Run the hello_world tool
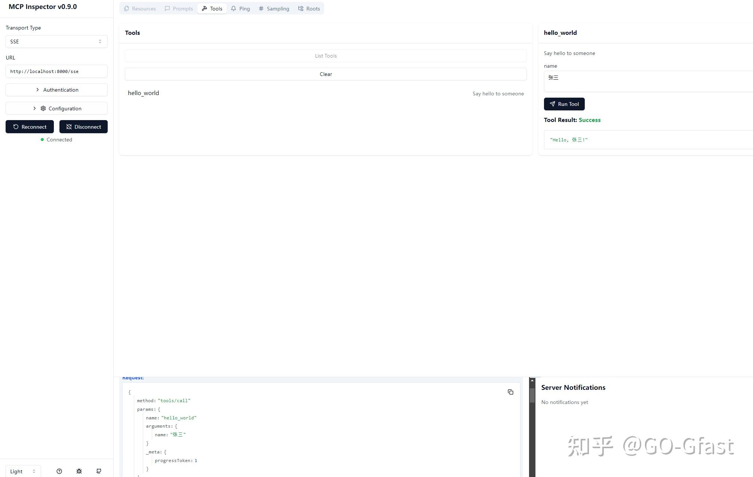This screenshot has width=753, height=477. pos(564,104)
